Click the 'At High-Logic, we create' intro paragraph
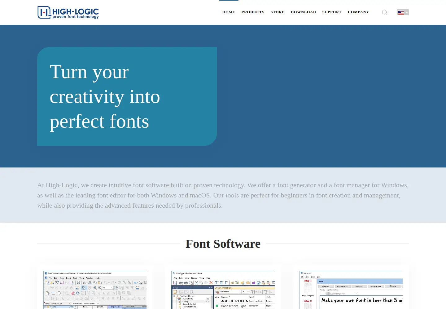Image resolution: width=446 pixels, height=309 pixels. pyautogui.click(x=223, y=195)
